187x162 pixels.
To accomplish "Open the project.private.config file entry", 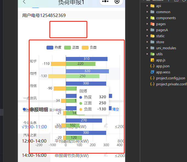I will tap(172, 84).
